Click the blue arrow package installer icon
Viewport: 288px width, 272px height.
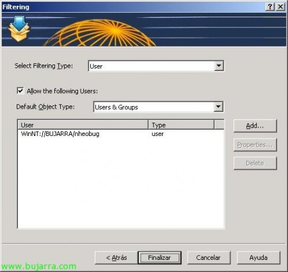tap(19, 29)
